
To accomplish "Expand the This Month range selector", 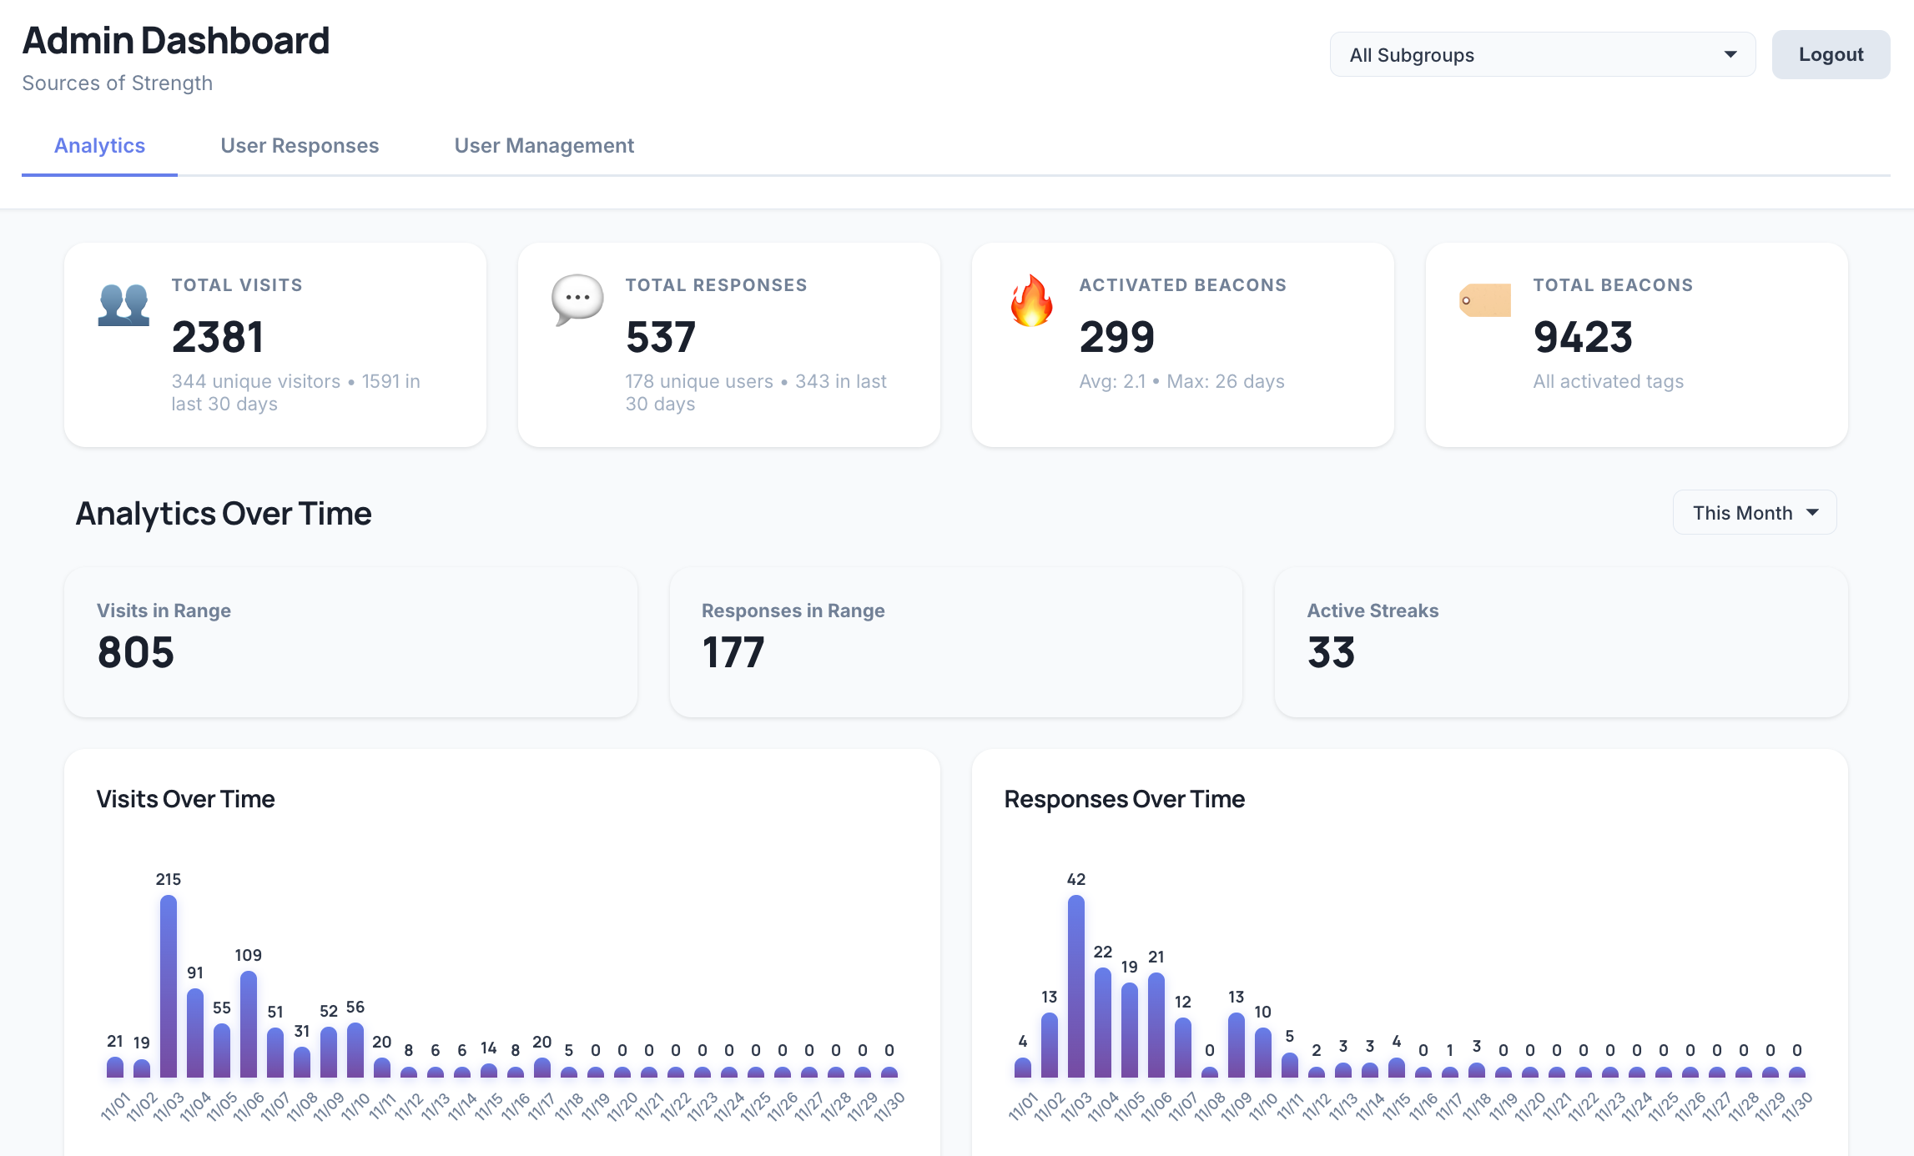I will tap(1754, 513).
